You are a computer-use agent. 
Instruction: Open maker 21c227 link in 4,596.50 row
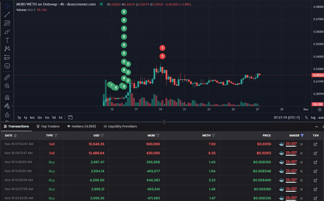pos(291,180)
